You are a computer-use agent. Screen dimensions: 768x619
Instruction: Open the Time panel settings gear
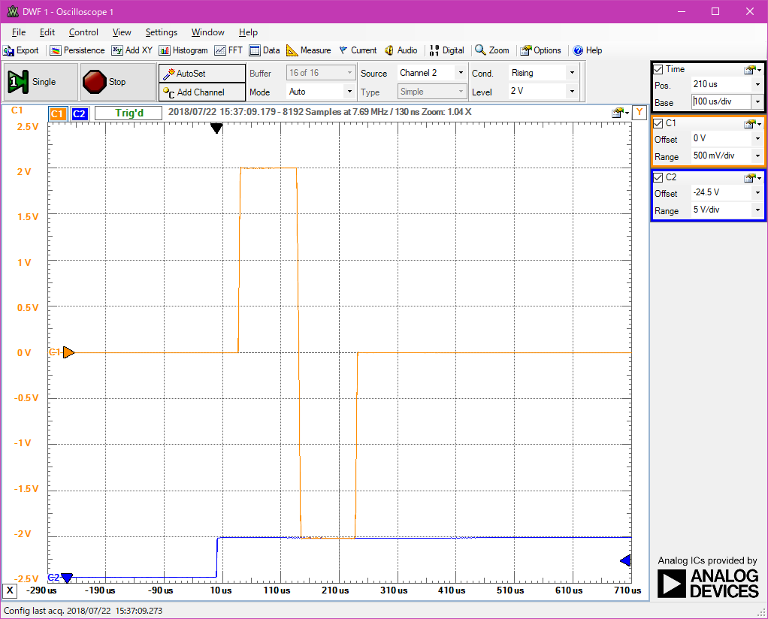(x=753, y=70)
